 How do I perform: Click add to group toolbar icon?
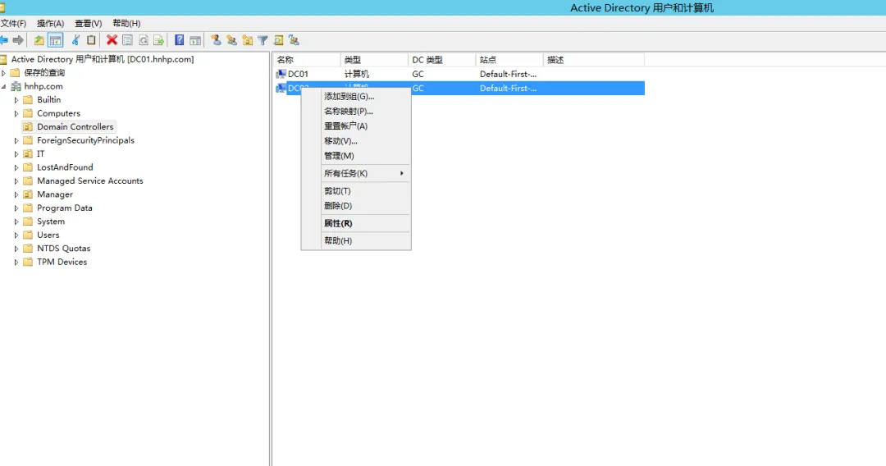point(294,40)
